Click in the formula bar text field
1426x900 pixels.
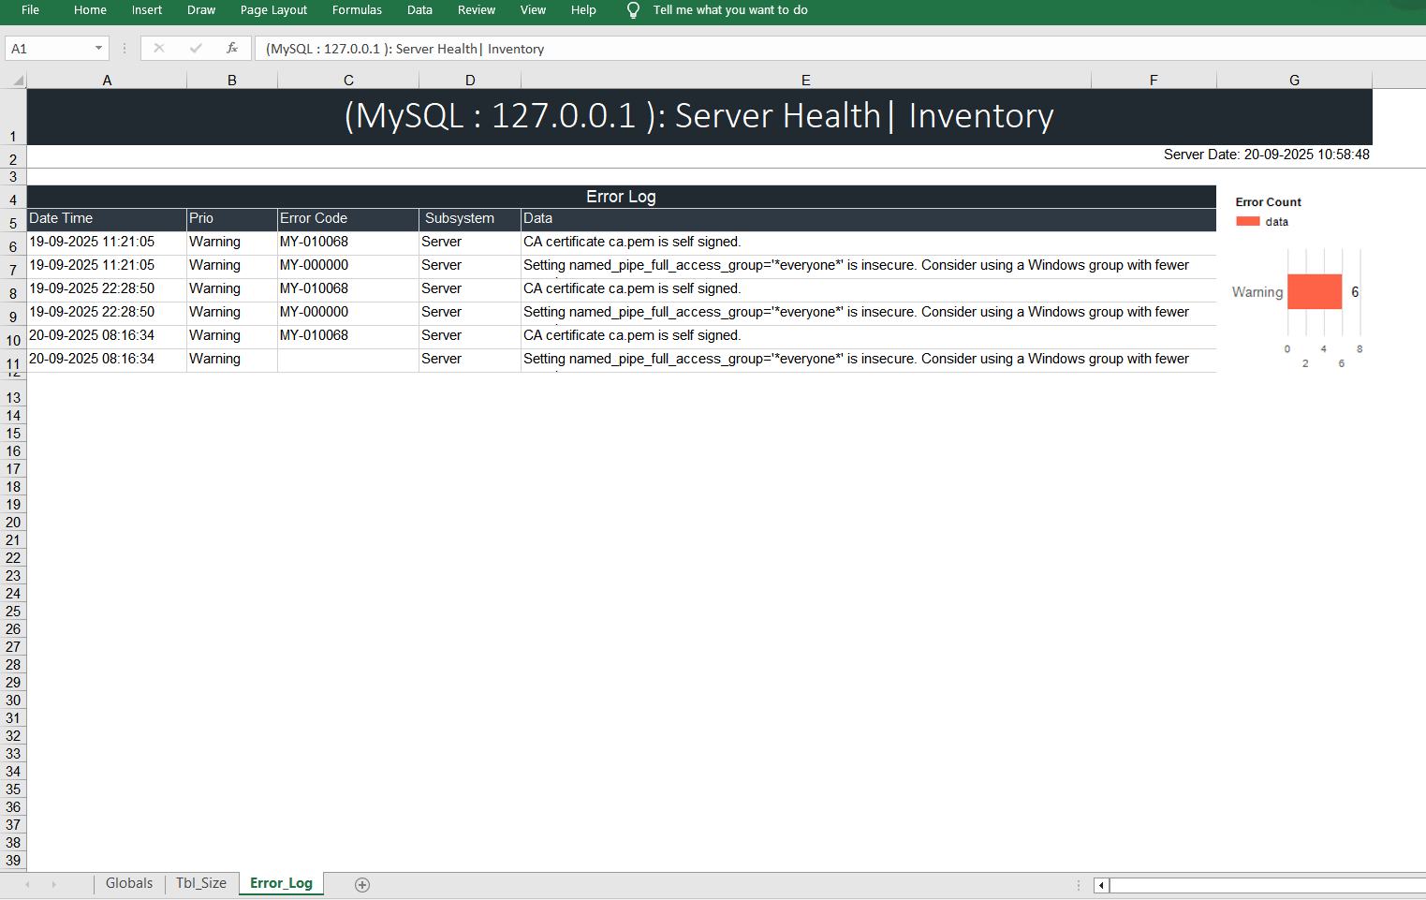click(x=749, y=49)
